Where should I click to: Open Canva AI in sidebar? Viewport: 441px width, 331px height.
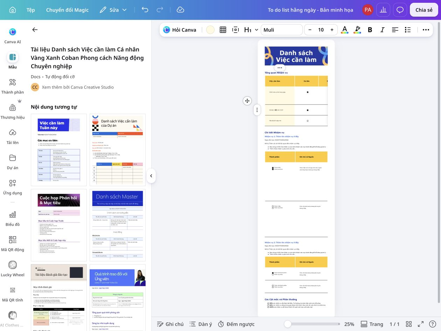pyautogui.click(x=13, y=36)
